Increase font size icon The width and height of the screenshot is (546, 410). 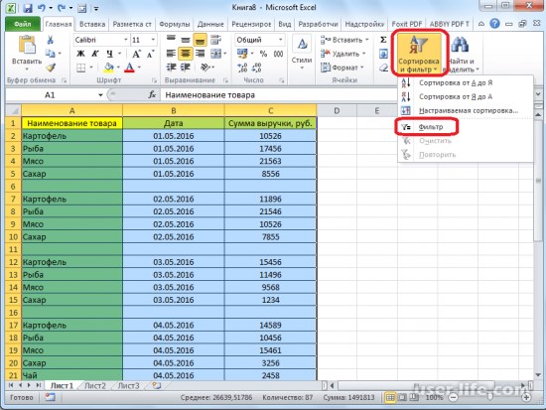click(136, 54)
